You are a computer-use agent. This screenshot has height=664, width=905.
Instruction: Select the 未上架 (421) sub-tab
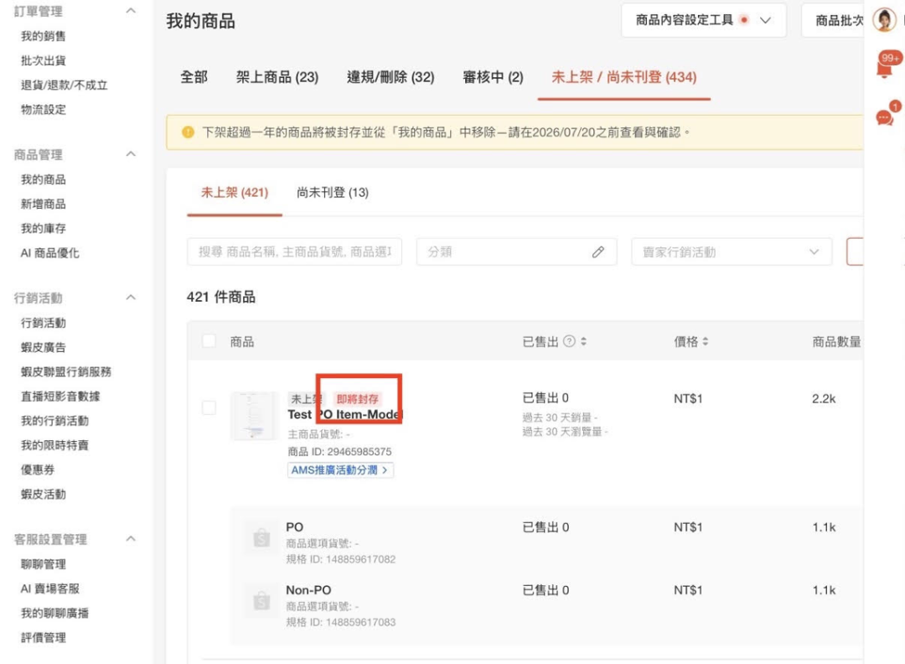(x=235, y=192)
